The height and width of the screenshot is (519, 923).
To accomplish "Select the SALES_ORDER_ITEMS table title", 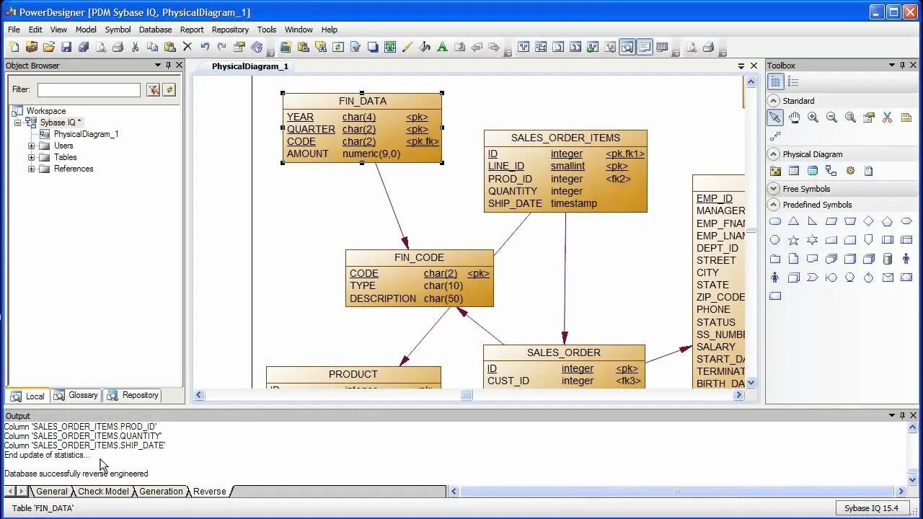I will tap(565, 138).
